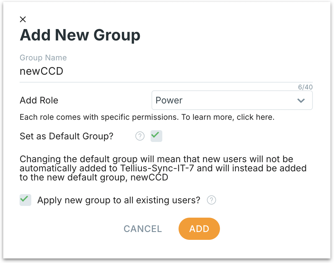Click the Add New Group heading
This screenshot has height=263, width=334.
pyautogui.click(x=80, y=35)
